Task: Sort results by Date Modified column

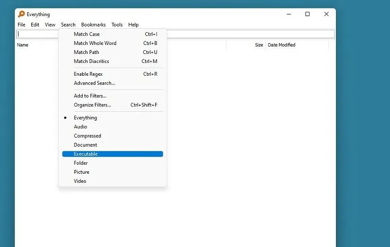Action: pos(281,45)
